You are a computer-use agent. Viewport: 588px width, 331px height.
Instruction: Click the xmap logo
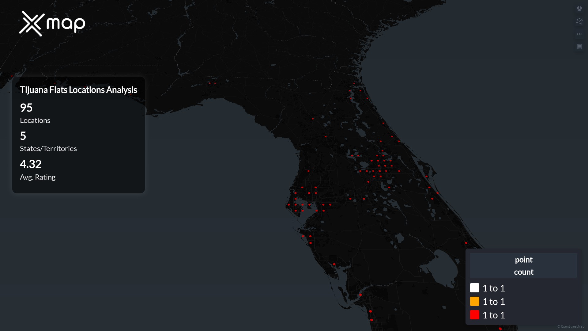(x=52, y=24)
